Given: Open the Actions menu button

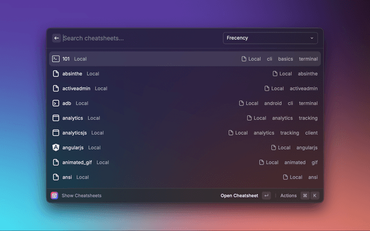Looking at the screenshot, I should (x=288, y=196).
